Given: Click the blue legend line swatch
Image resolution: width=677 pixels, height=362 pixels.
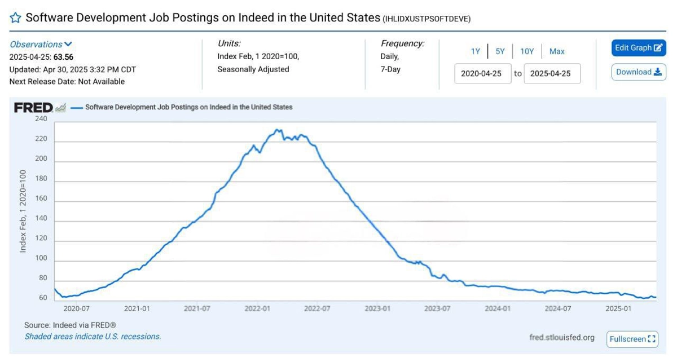Looking at the screenshot, I should [76, 107].
